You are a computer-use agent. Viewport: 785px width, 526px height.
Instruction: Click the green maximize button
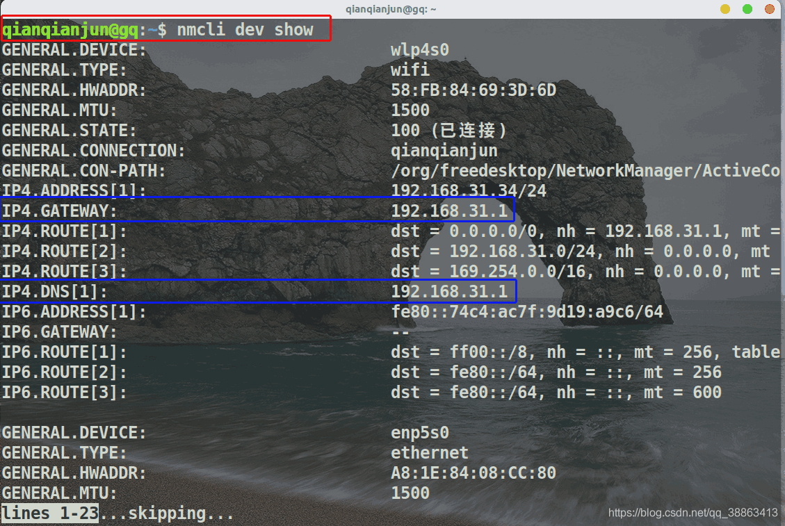(747, 9)
